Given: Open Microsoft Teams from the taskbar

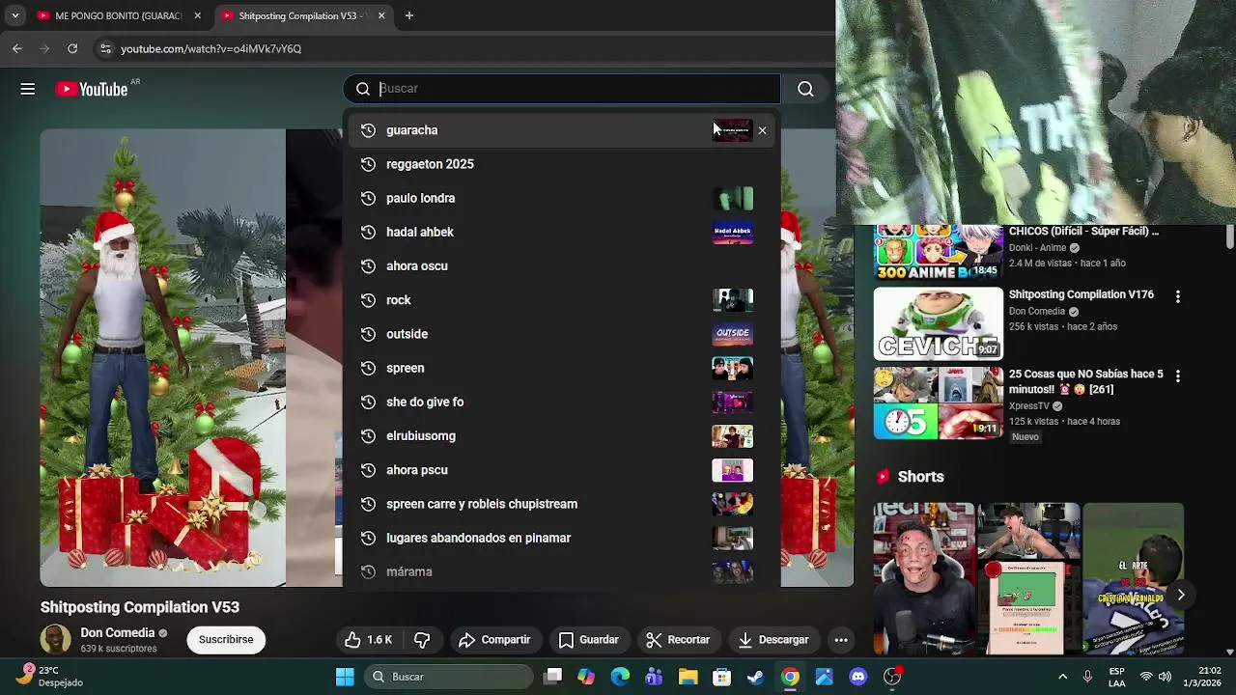Looking at the screenshot, I should (x=654, y=677).
